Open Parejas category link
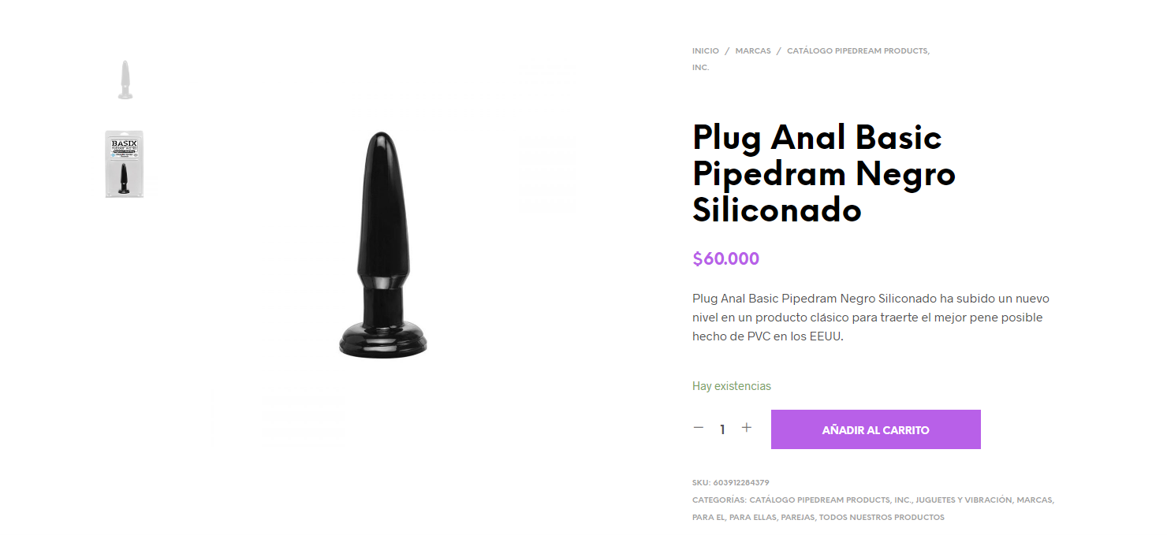Image resolution: width=1167 pixels, height=535 pixels. click(798, 518)
